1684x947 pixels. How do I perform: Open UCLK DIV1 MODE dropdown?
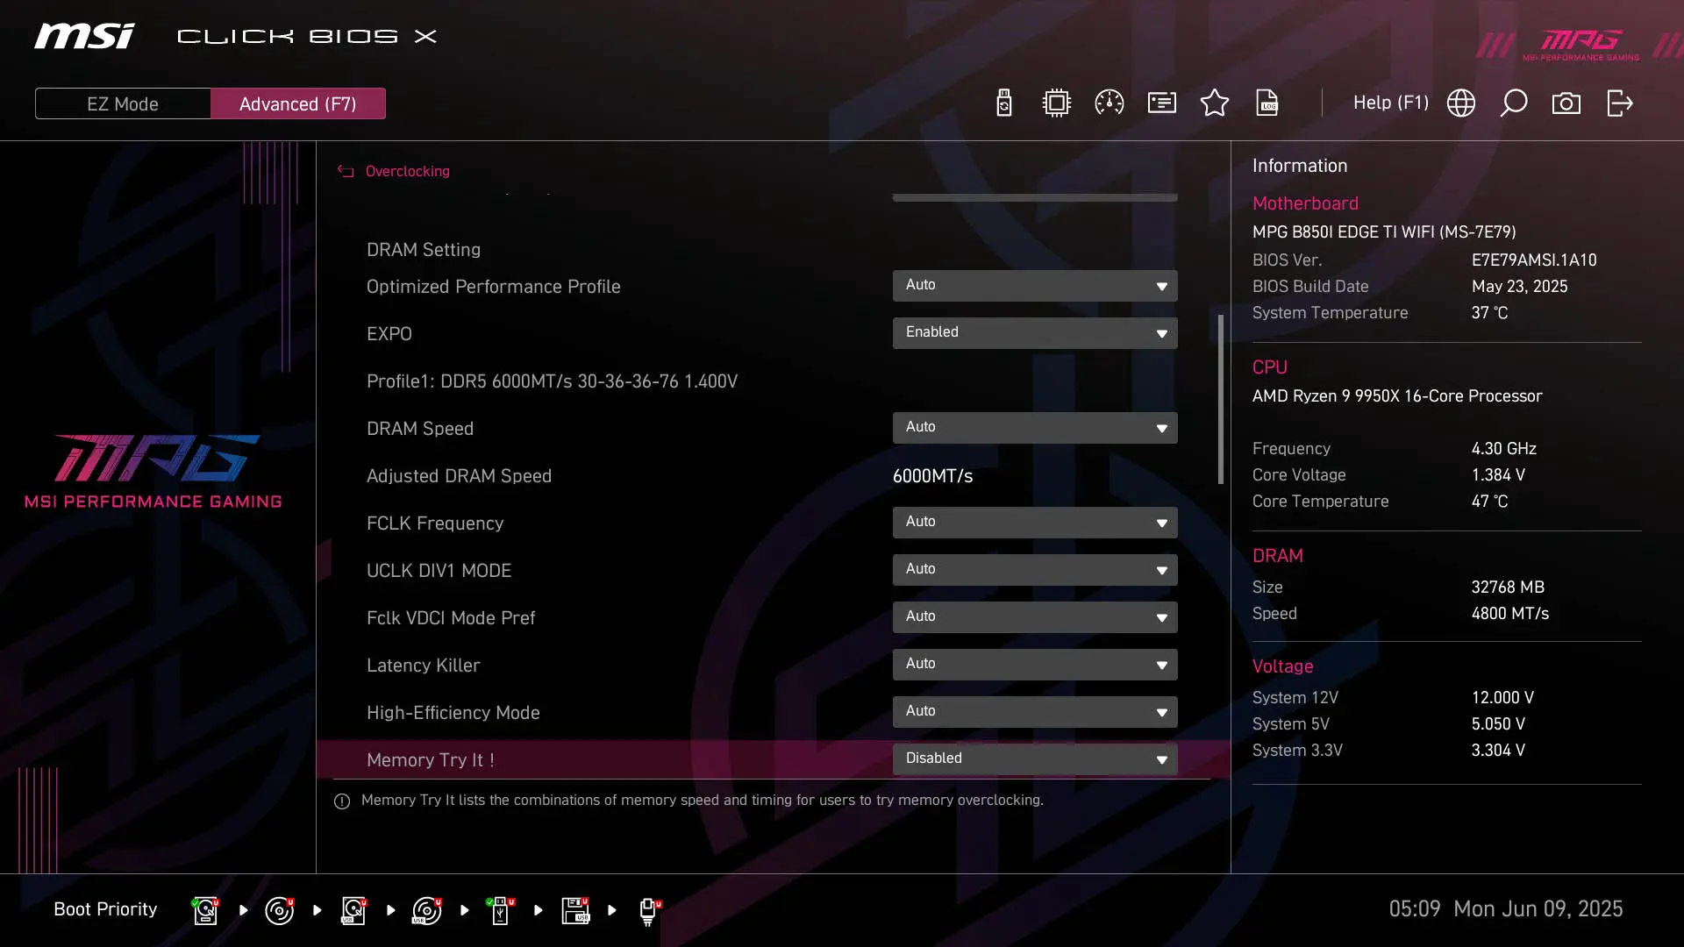point(1035,570)
